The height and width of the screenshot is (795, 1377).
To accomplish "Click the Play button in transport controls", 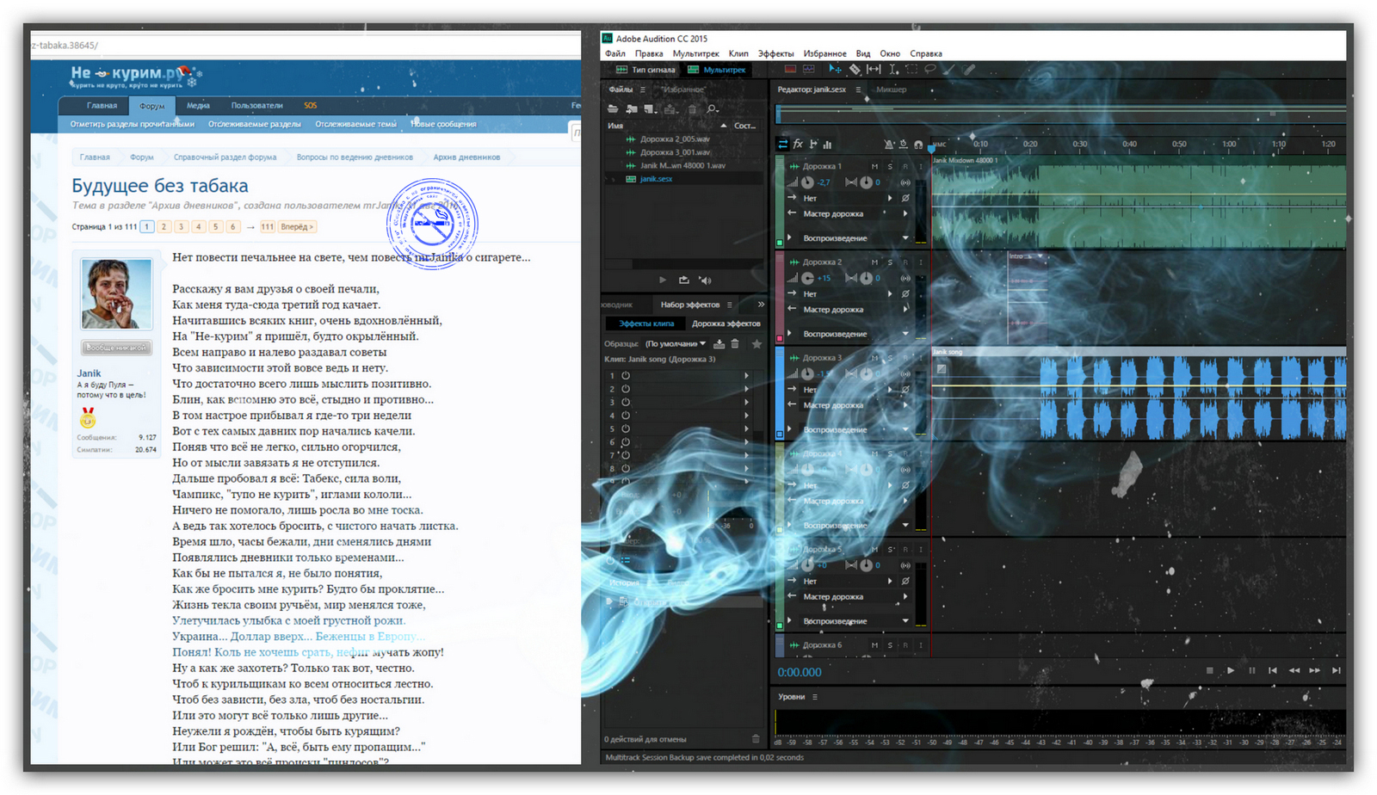I will pyautogui.click(x=1231, y=670).
